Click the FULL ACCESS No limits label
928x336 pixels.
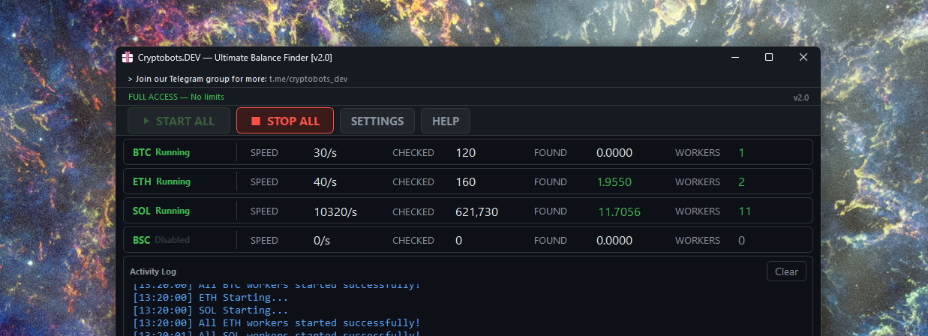pos(176,97)
